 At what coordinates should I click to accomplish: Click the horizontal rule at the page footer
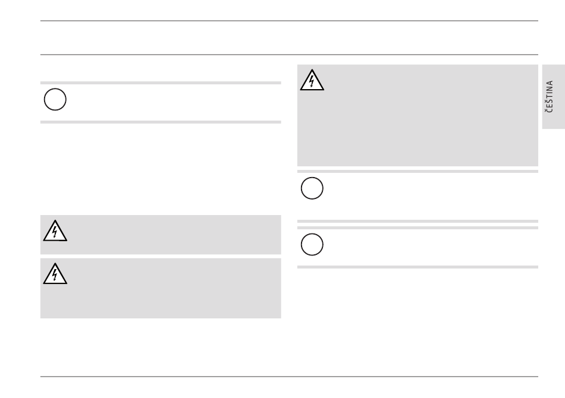tap(289, 377)
